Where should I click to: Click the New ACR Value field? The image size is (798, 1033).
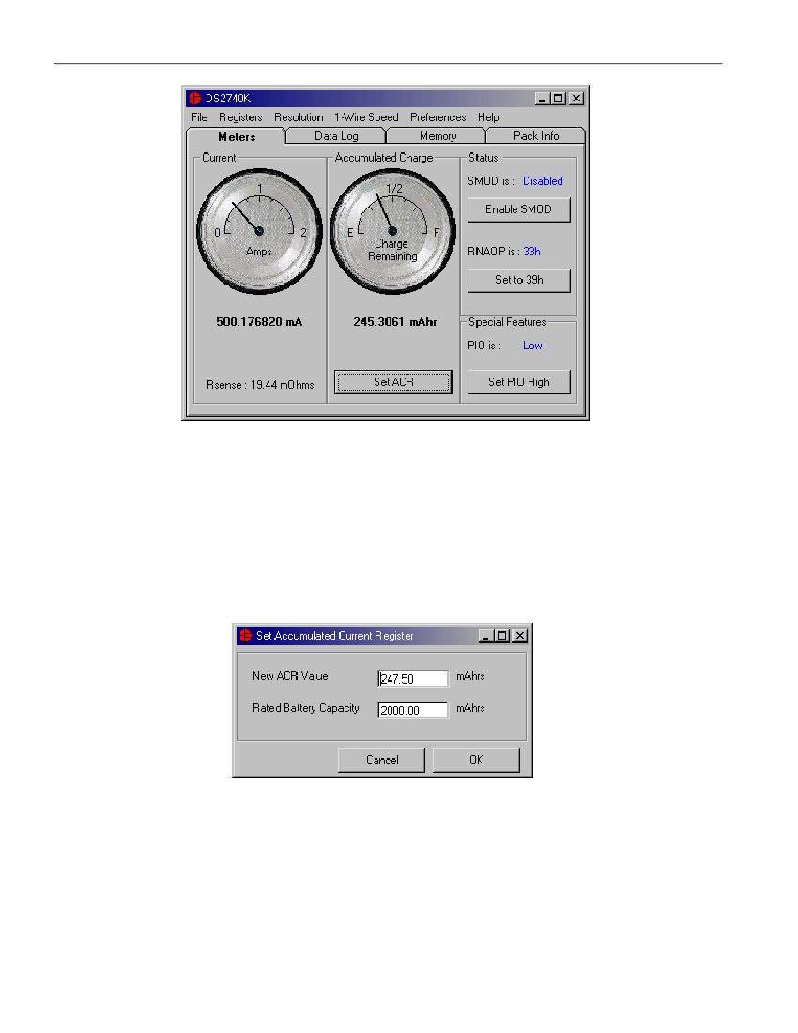(x=413, y=679)
